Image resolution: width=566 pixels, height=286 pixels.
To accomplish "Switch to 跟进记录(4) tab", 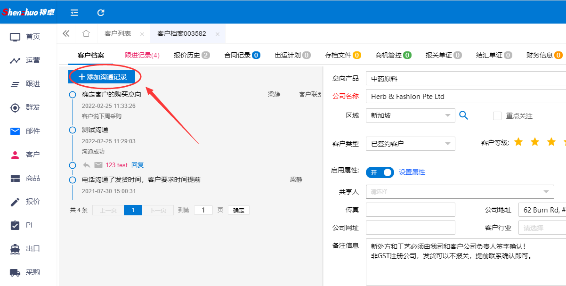I will 142,55.
